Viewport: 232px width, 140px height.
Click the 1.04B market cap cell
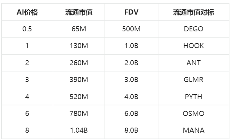79,131
